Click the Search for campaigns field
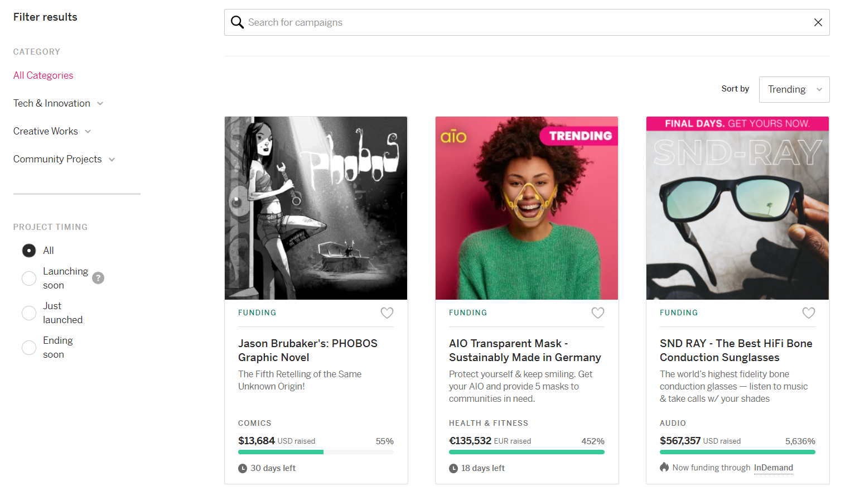The width and height of the screenshot is (845, 495). (527, 22)
